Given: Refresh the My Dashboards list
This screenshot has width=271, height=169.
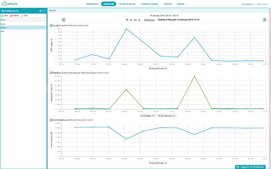Looking at the screenshot, I should point(44,11).
